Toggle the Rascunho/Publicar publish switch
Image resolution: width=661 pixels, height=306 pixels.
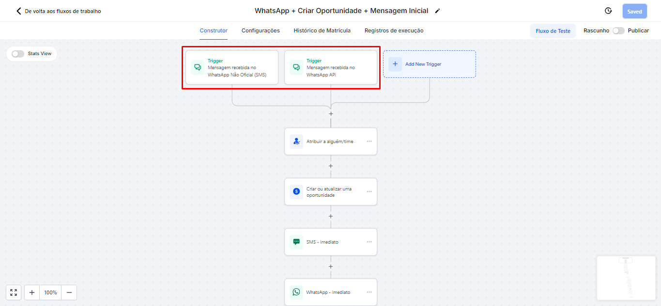point(618,30)
